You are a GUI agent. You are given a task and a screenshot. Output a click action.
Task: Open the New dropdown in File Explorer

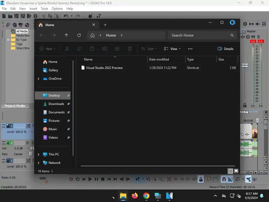click(48, 49)
